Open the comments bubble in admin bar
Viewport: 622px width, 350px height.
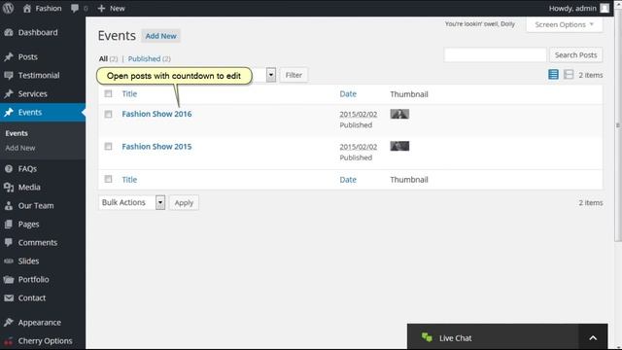click(75, 8)
